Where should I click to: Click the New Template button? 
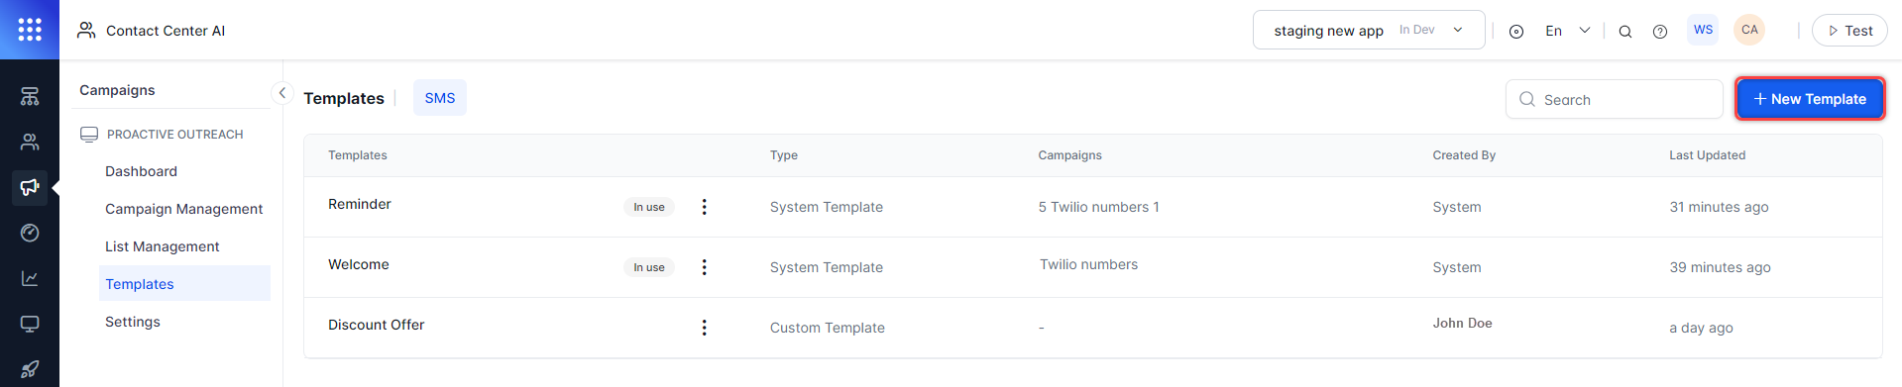coord(1810,99)
